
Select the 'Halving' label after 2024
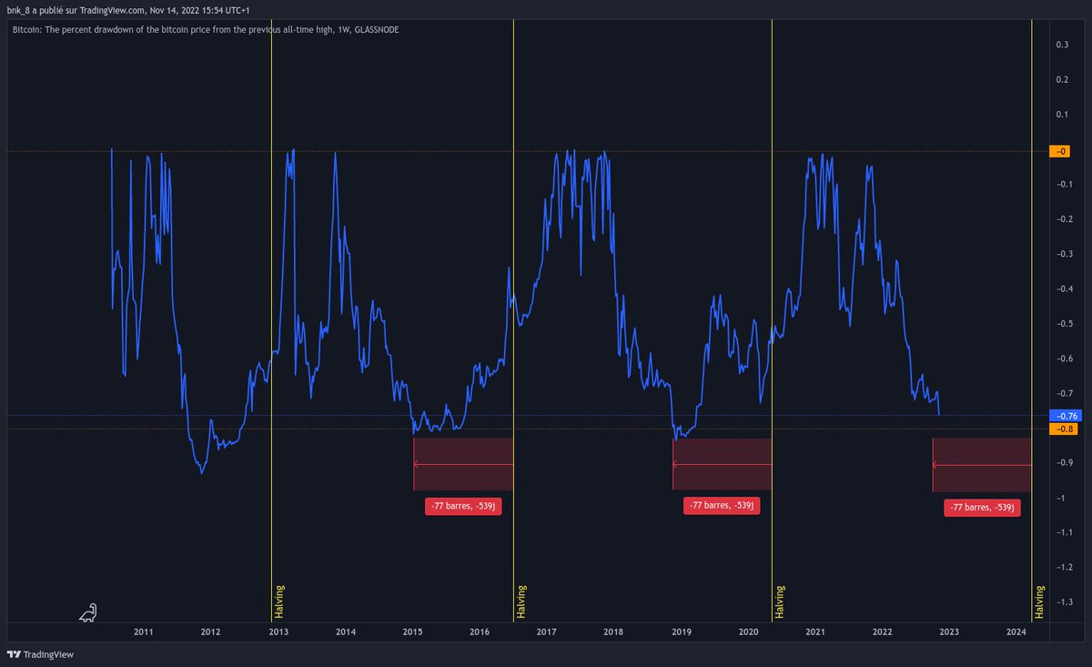pos(1039,602)
